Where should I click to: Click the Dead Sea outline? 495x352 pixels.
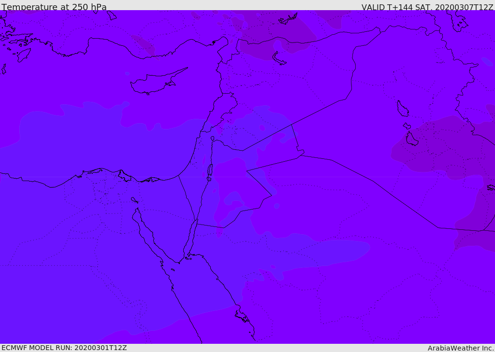(x=210, y=170)
